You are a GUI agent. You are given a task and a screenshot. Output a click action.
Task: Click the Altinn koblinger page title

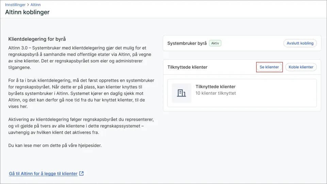click(x=27, y=12)
